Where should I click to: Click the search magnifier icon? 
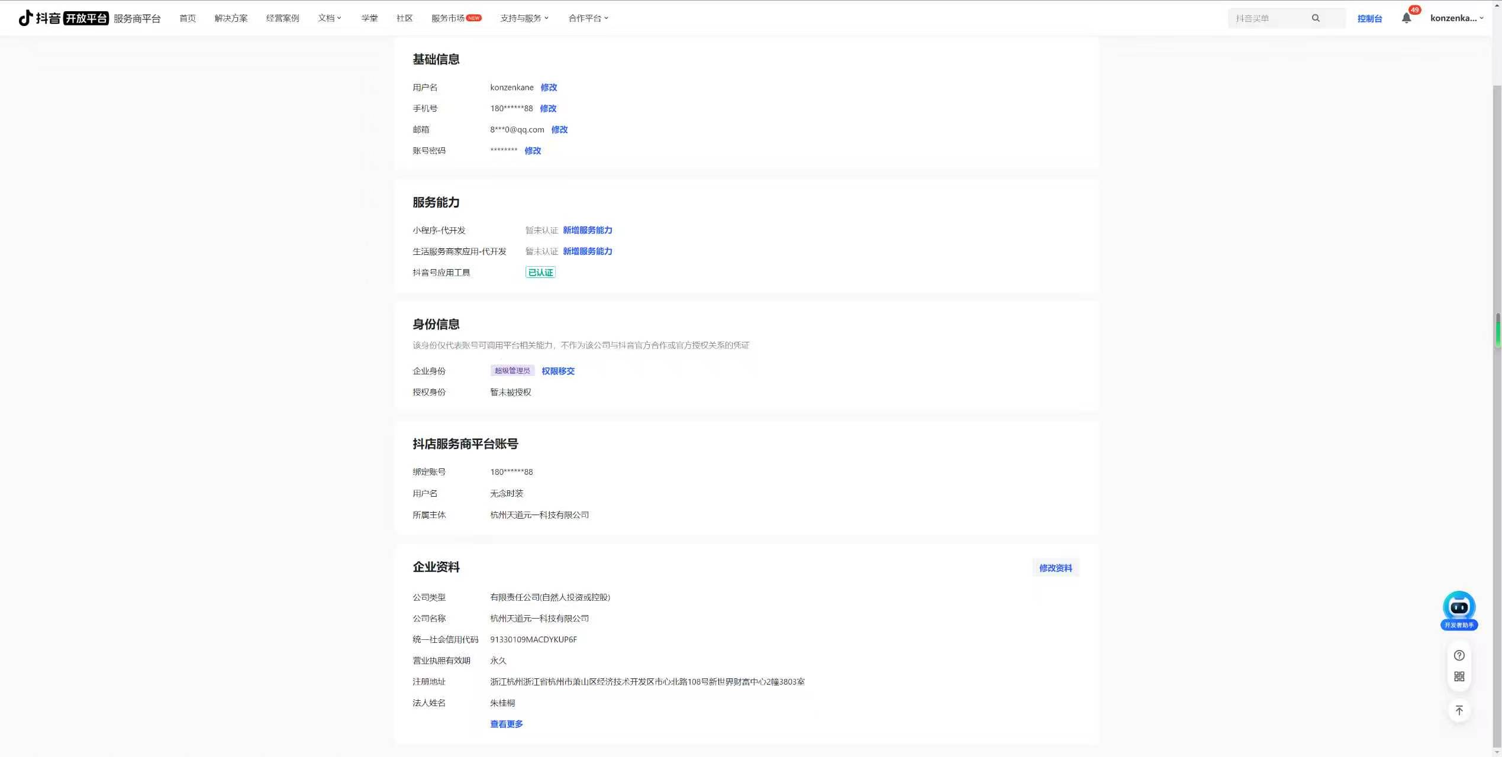pyautogui.click(x=1316, y=18)
